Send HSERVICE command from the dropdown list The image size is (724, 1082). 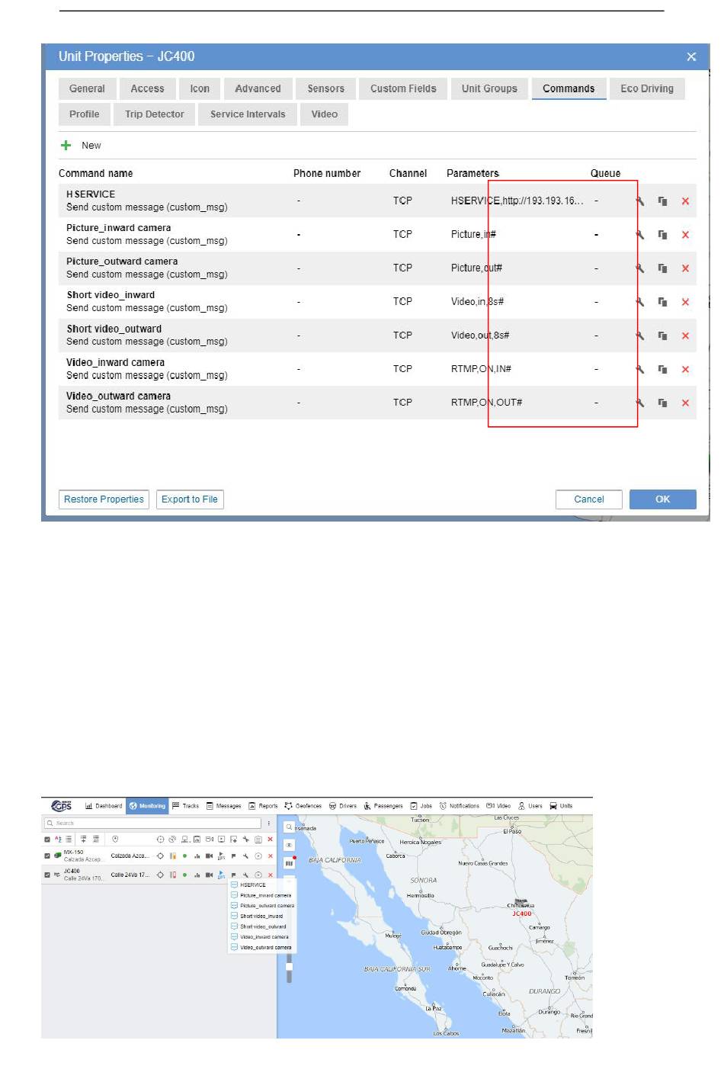click(253, 885)
